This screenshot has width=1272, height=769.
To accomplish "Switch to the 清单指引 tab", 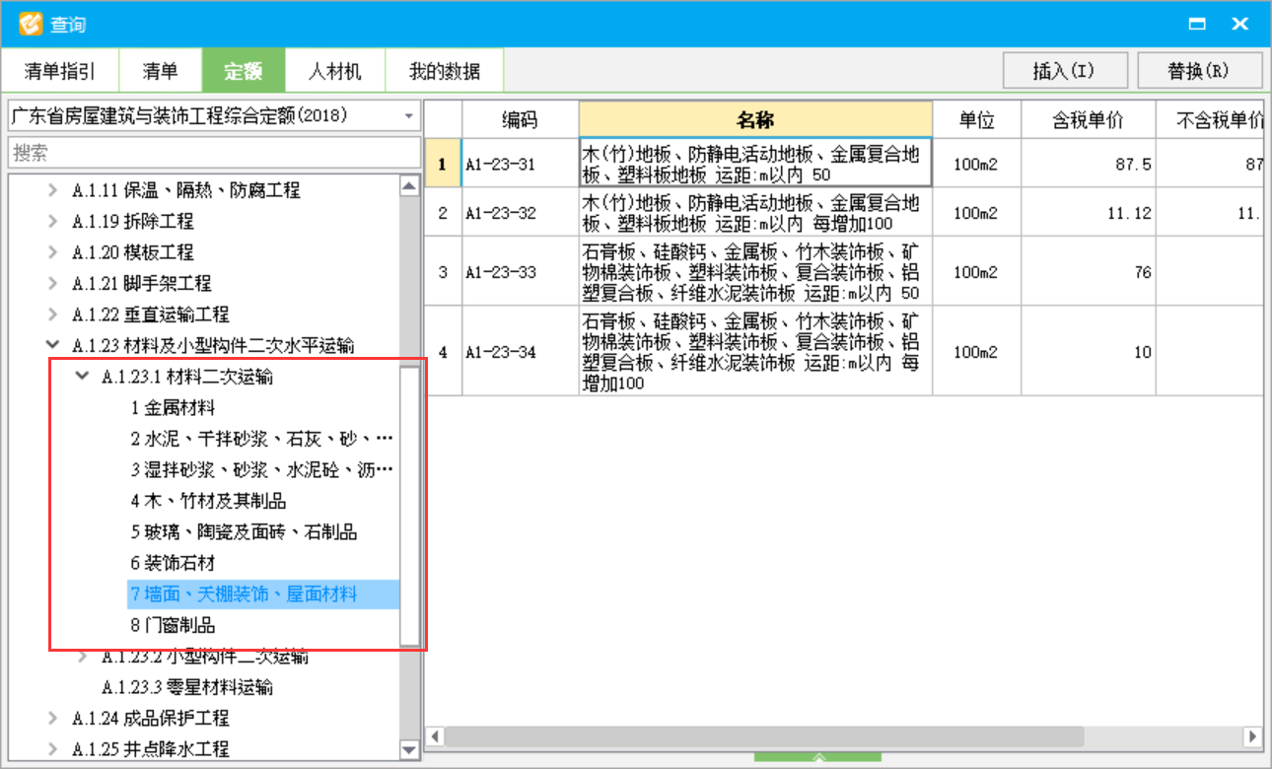I will 60,71.
